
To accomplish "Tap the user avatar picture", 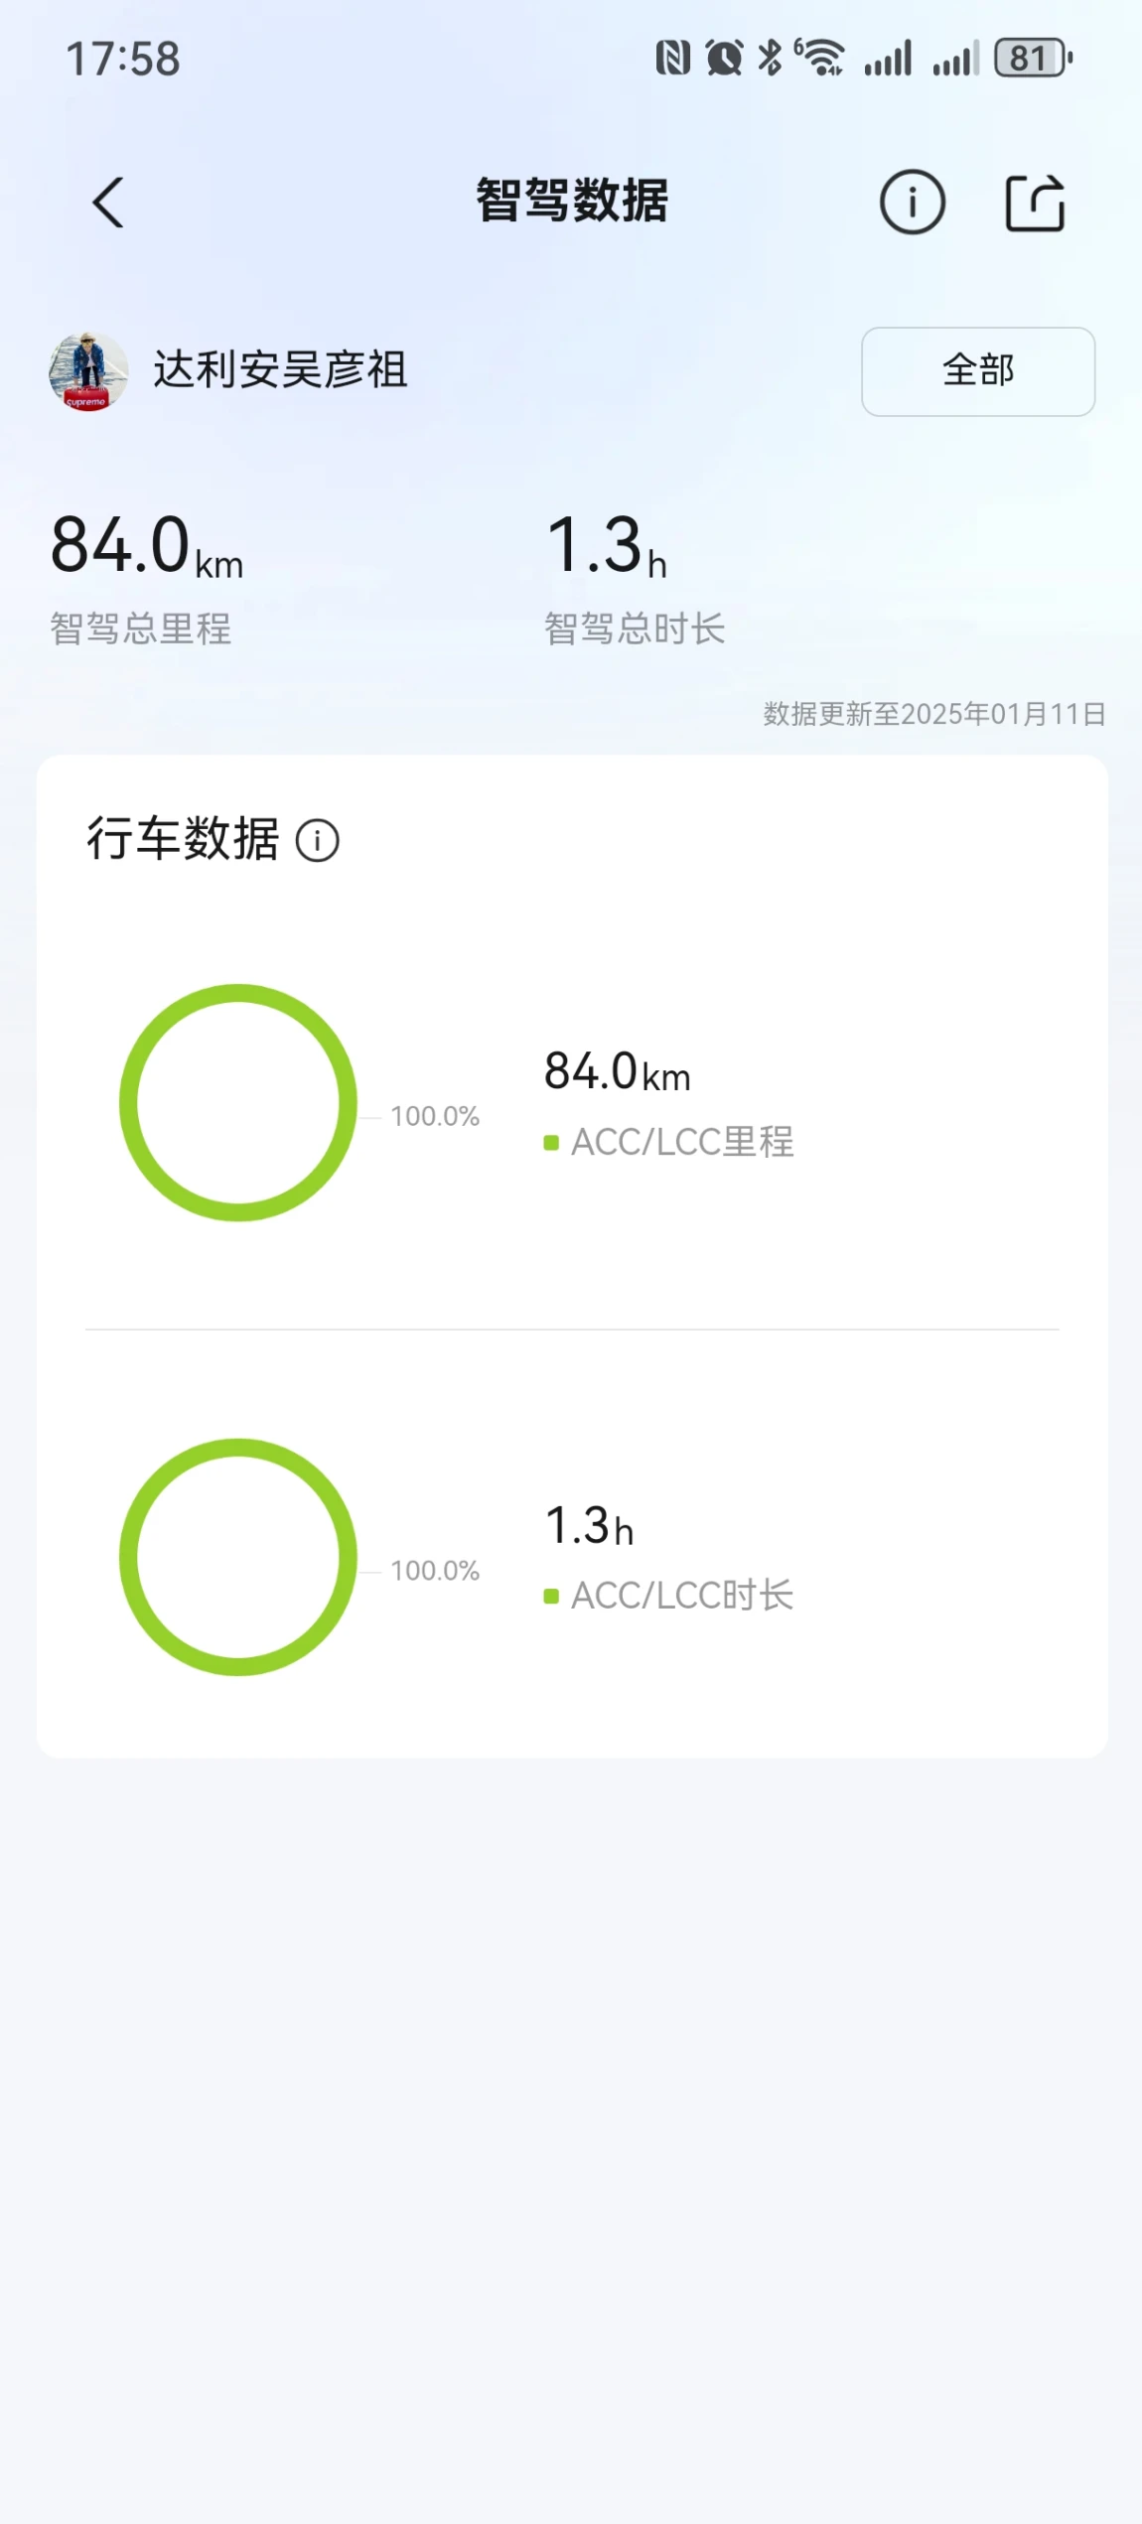I will (88, 371).
